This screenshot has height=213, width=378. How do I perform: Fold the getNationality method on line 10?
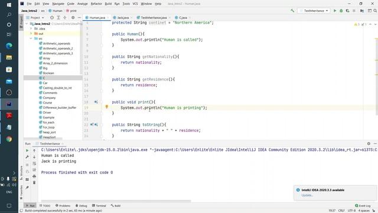click(x=102, y=57)
